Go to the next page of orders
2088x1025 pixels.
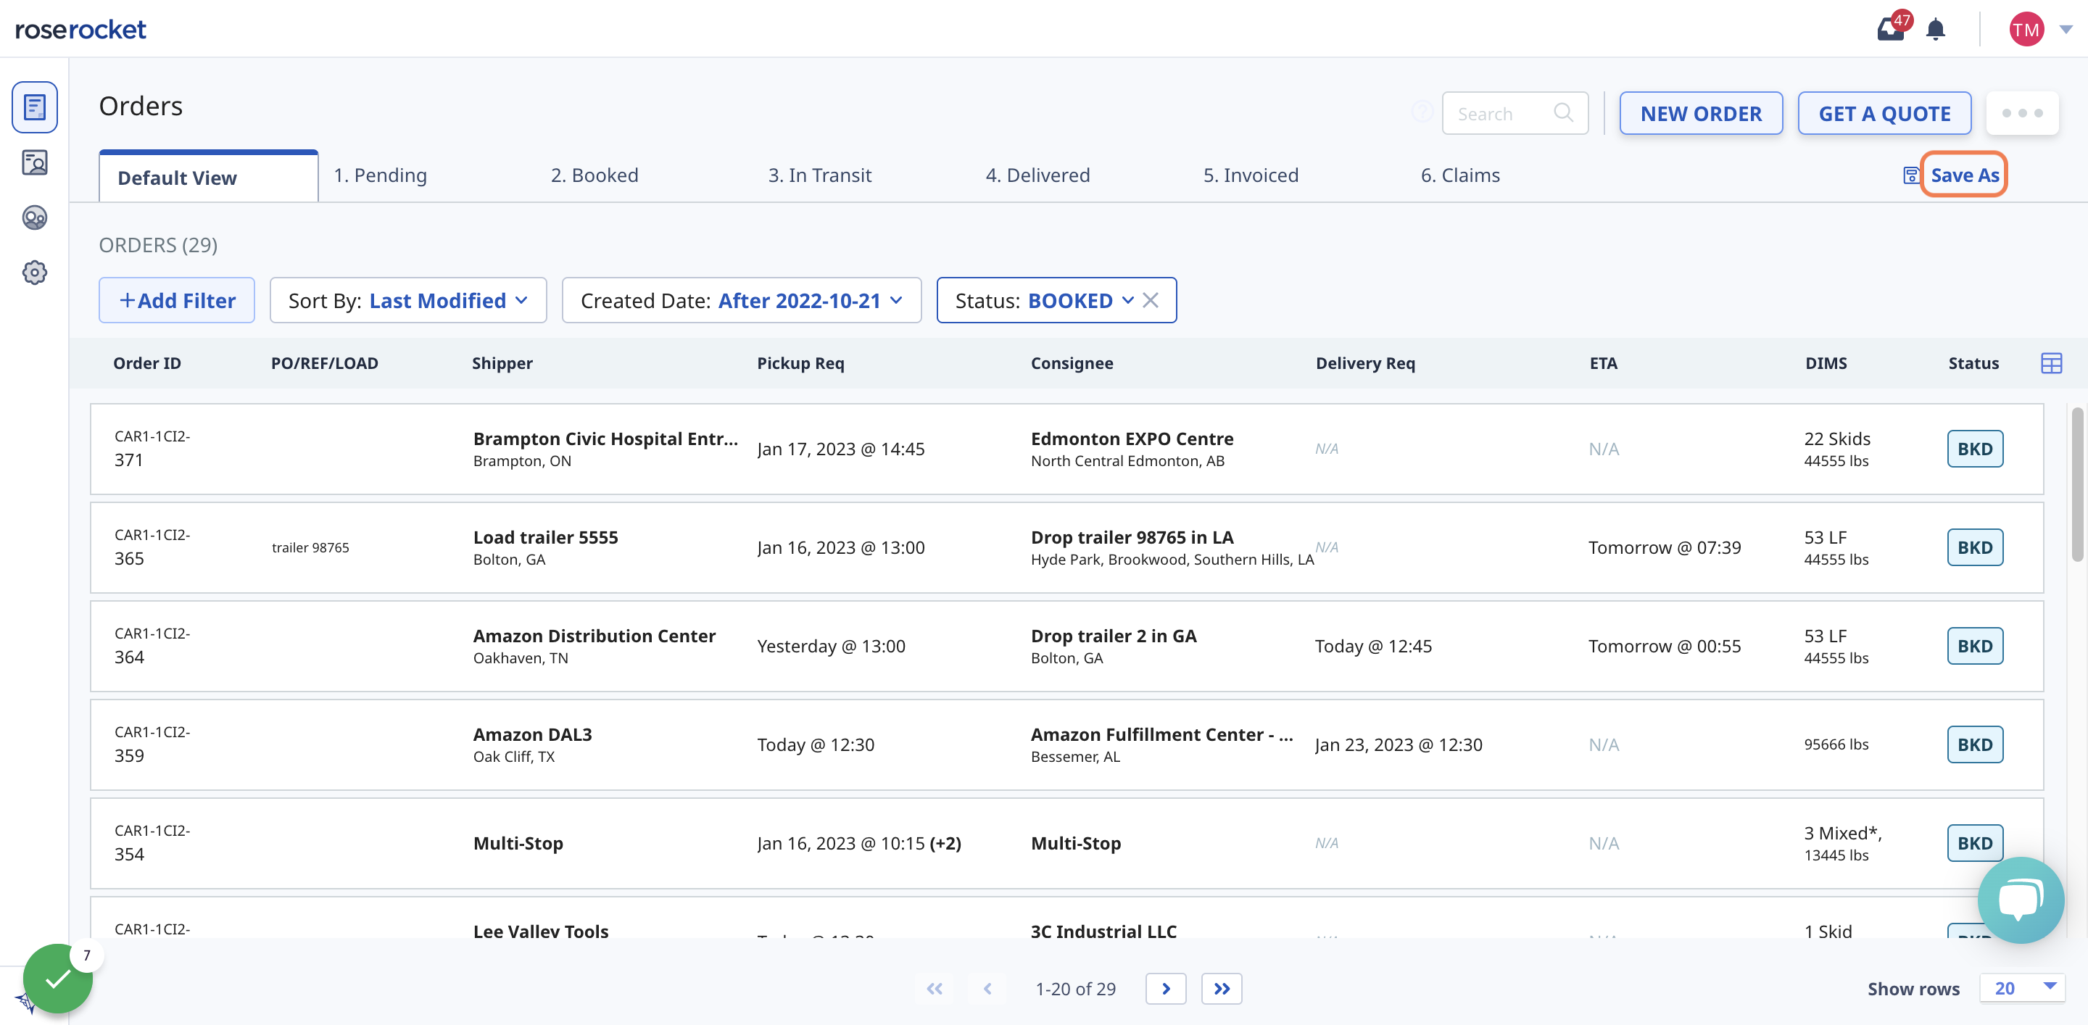coord(1166,989)
